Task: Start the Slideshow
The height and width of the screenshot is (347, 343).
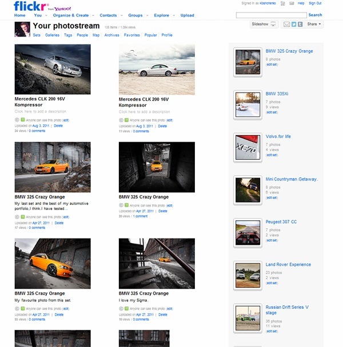Action: click(x=263, y=25)
